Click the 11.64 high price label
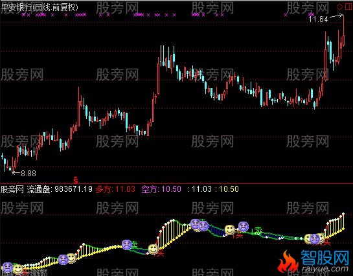Viewport: 353px width, 276px height. pyautogui.click(x=318, y=19)
